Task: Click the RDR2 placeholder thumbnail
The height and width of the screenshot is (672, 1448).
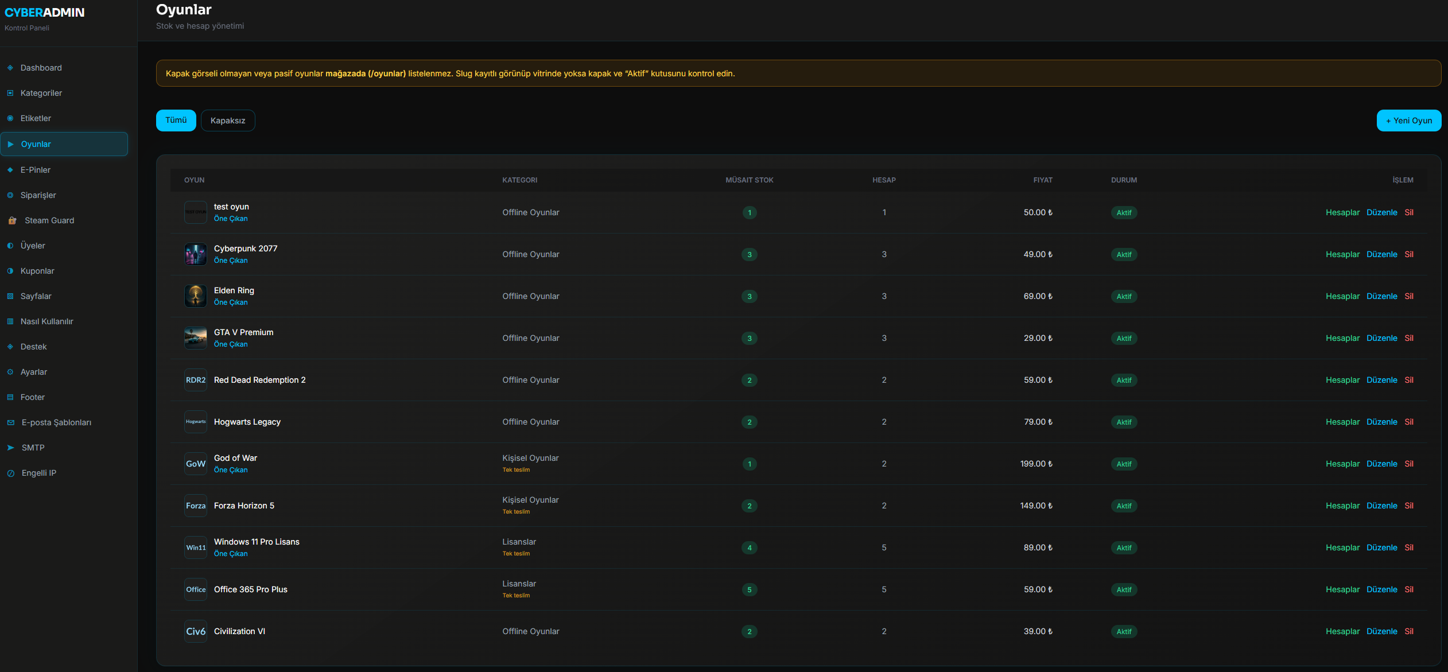Action: (x=196, y=380)
